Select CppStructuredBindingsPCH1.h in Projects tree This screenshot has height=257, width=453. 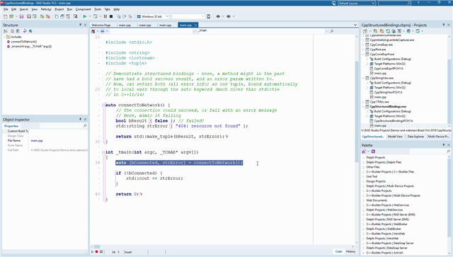(x=394, y=121)
